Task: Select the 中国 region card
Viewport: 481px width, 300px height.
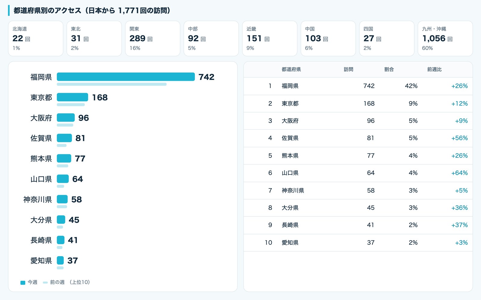Action: [x=328, y=38]
